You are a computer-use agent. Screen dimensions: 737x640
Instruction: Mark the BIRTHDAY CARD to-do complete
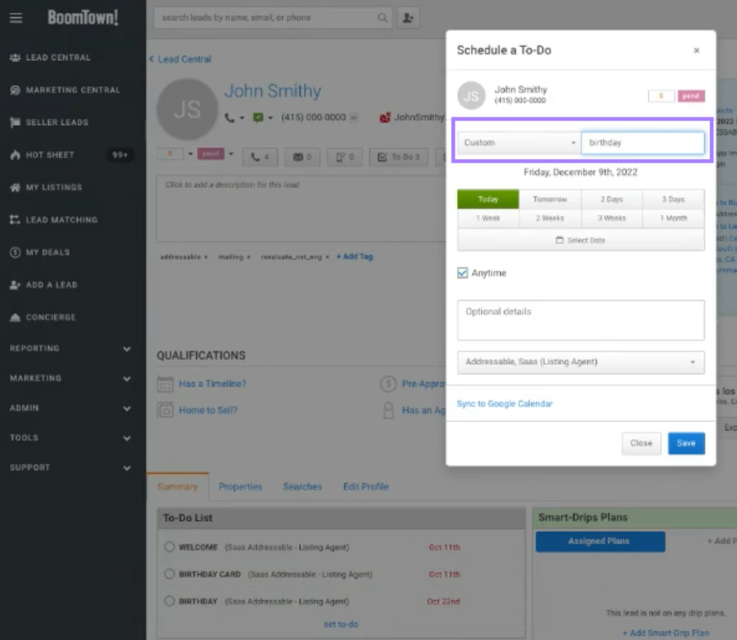click(x=169, y=574)
